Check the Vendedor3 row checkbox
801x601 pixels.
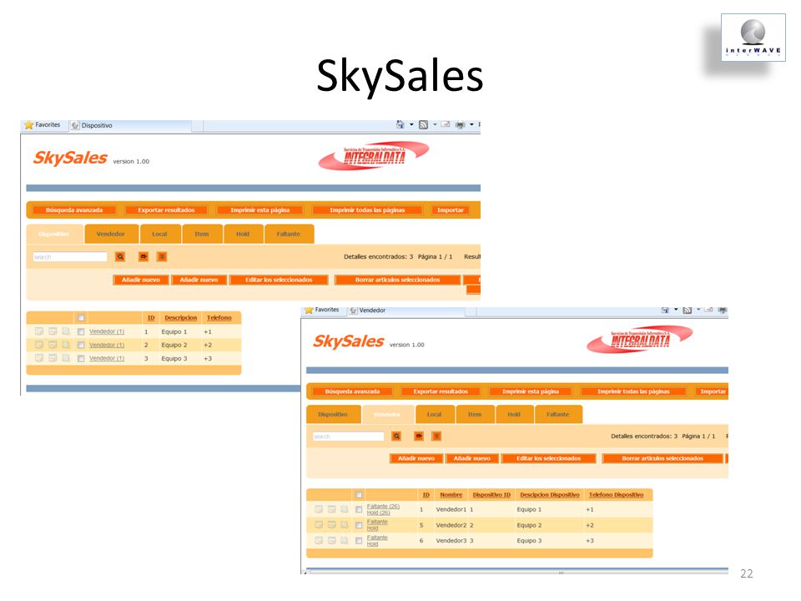[x=359, y=540]
